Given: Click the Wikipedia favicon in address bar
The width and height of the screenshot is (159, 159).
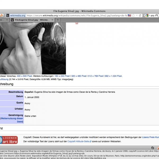Looking at the screenshot, I should 8,15.
